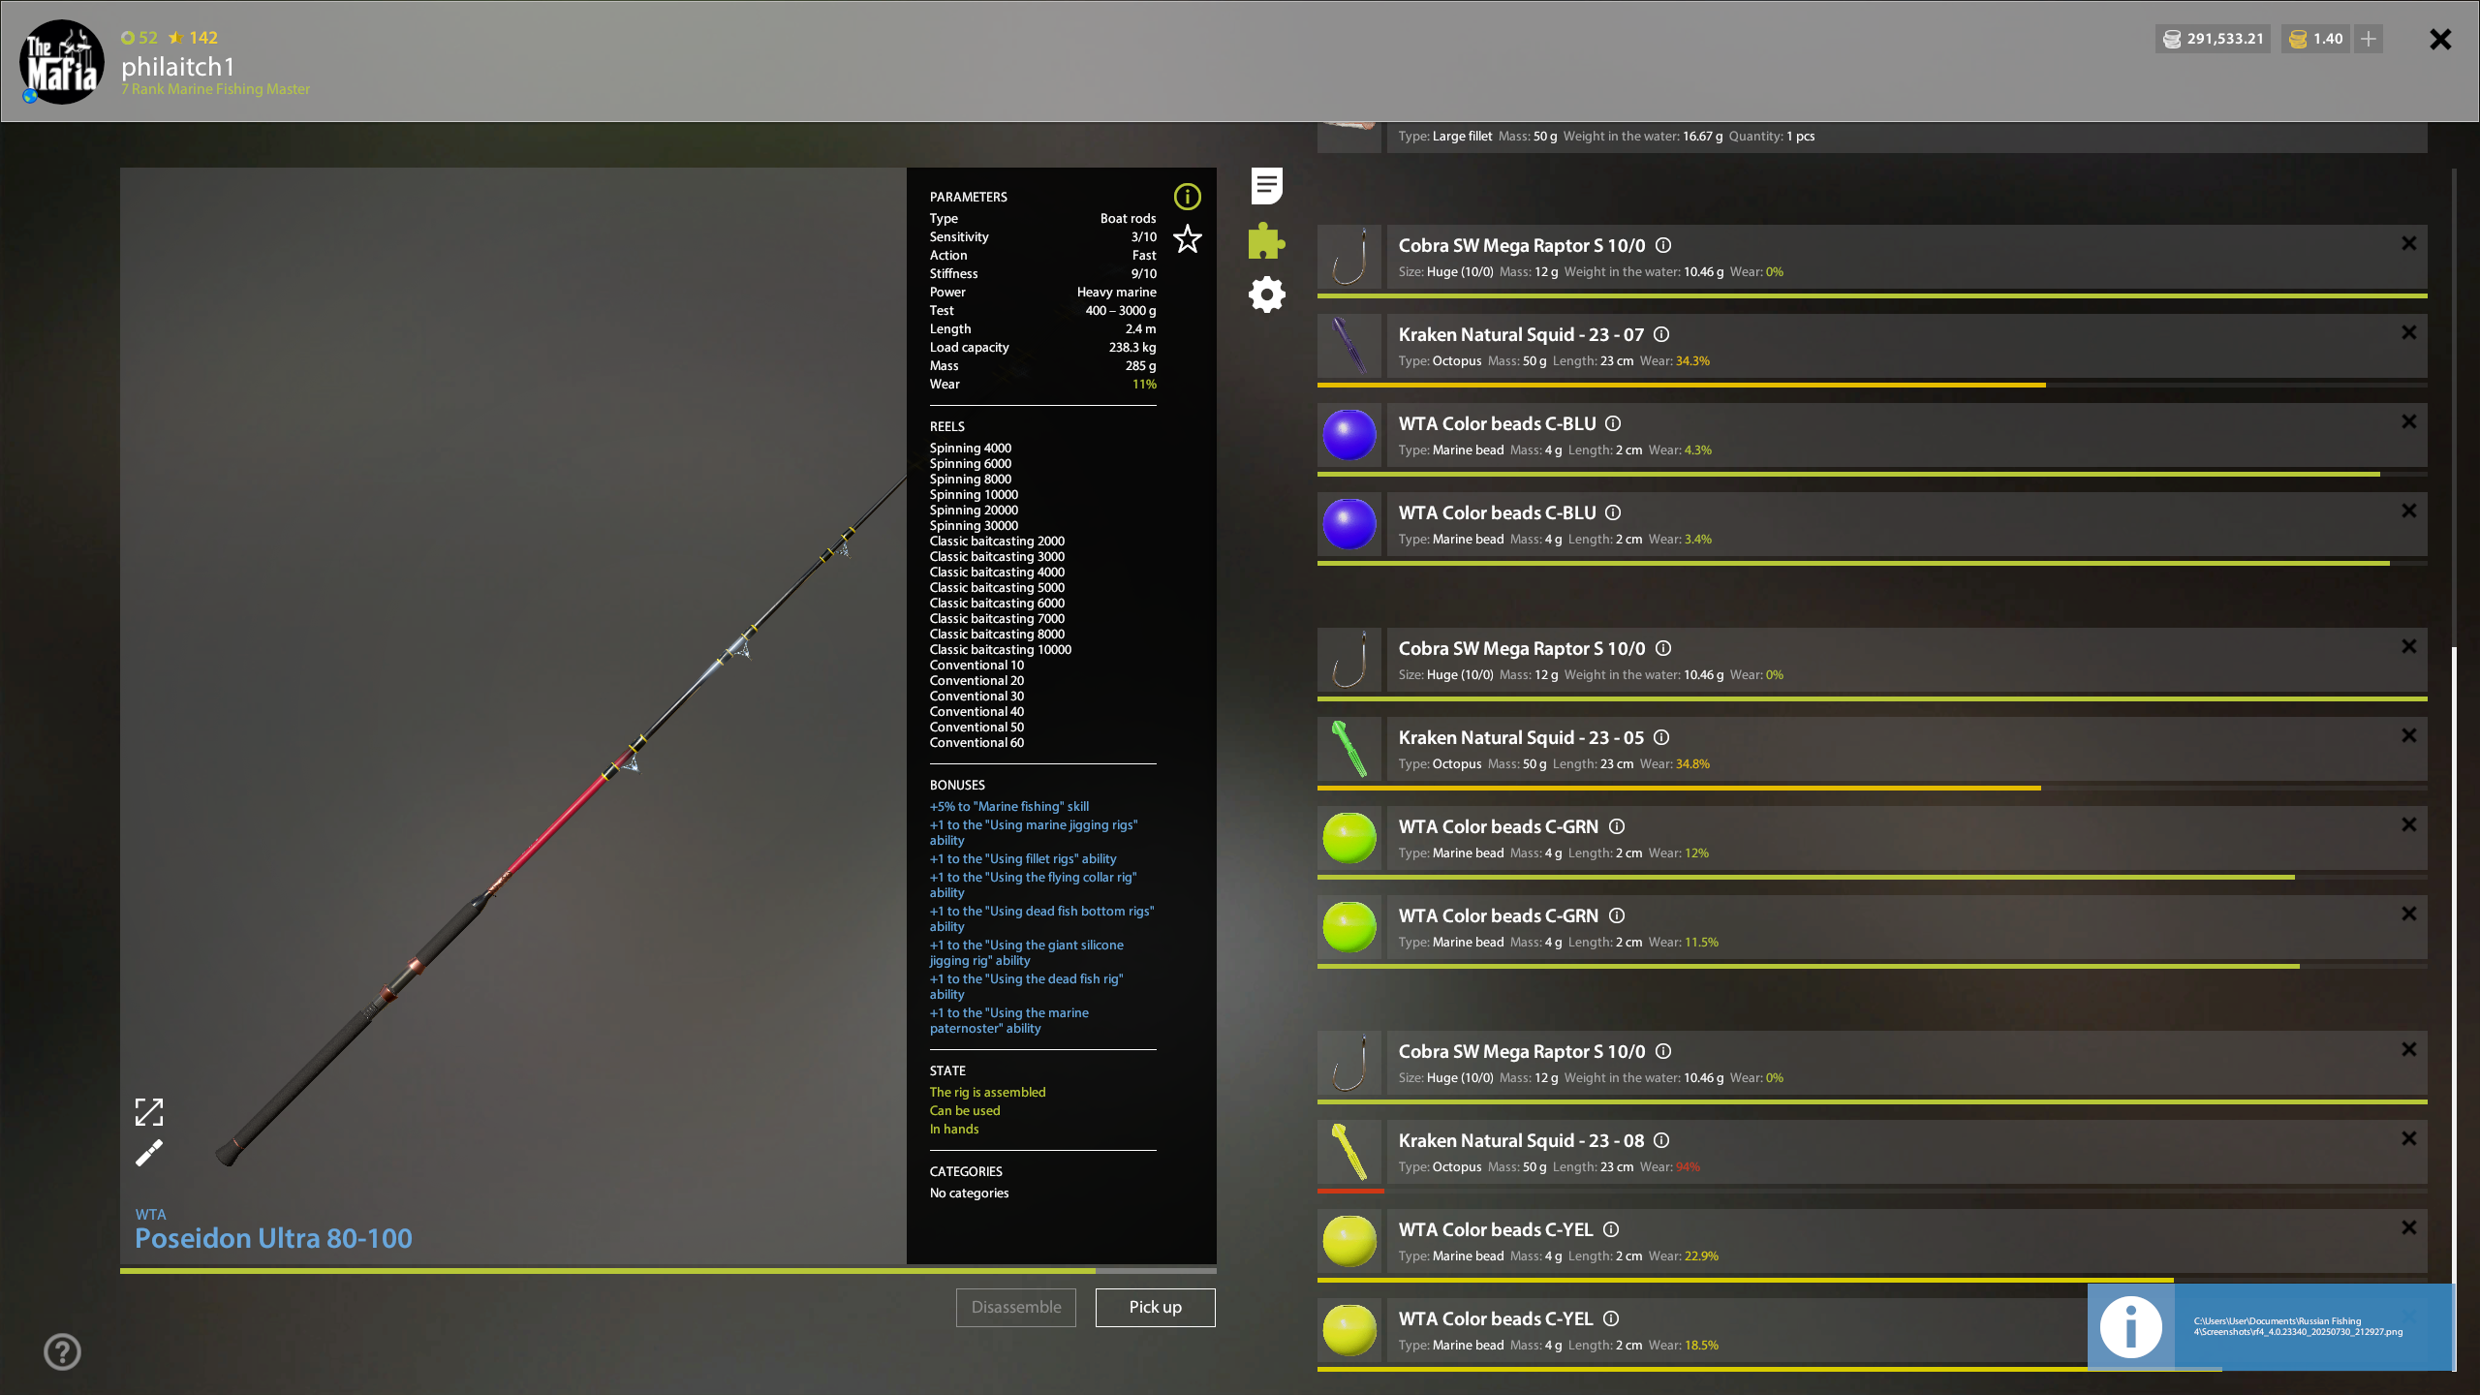The height and width of the screenshot is (1395, 2480).
Task: Show info for the first C-YEL beads
Action: [1611, 1229]
